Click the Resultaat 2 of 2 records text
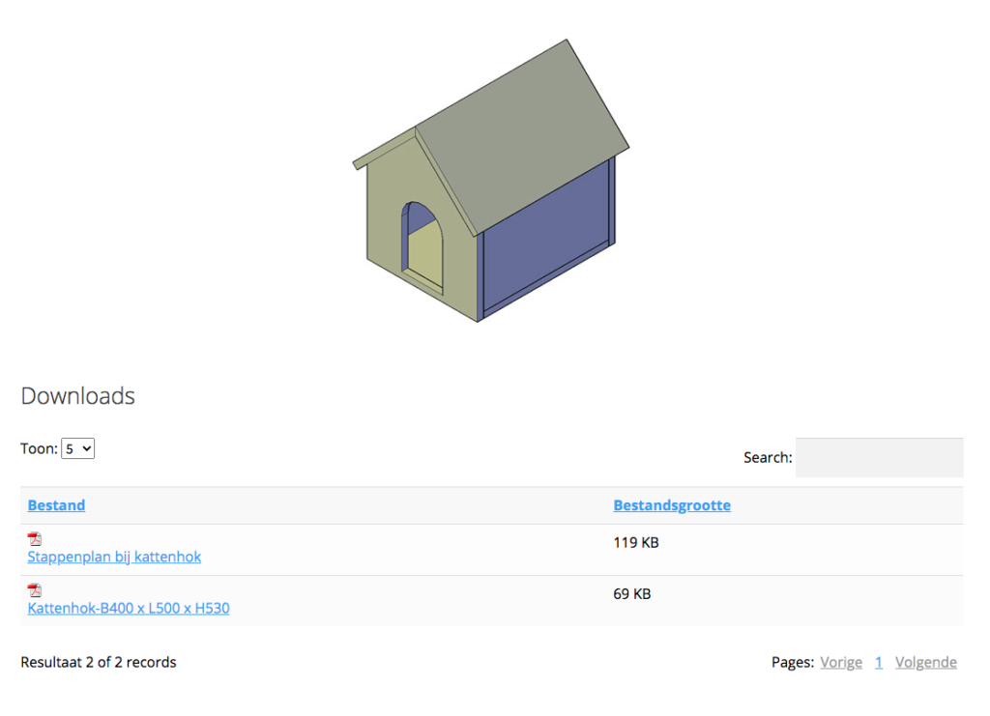Screen dimensions: 990x716 tap(99, 662)
